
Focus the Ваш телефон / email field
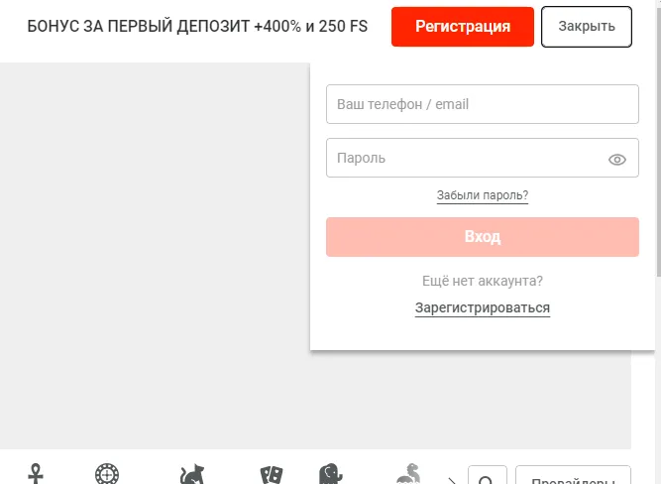483,104
